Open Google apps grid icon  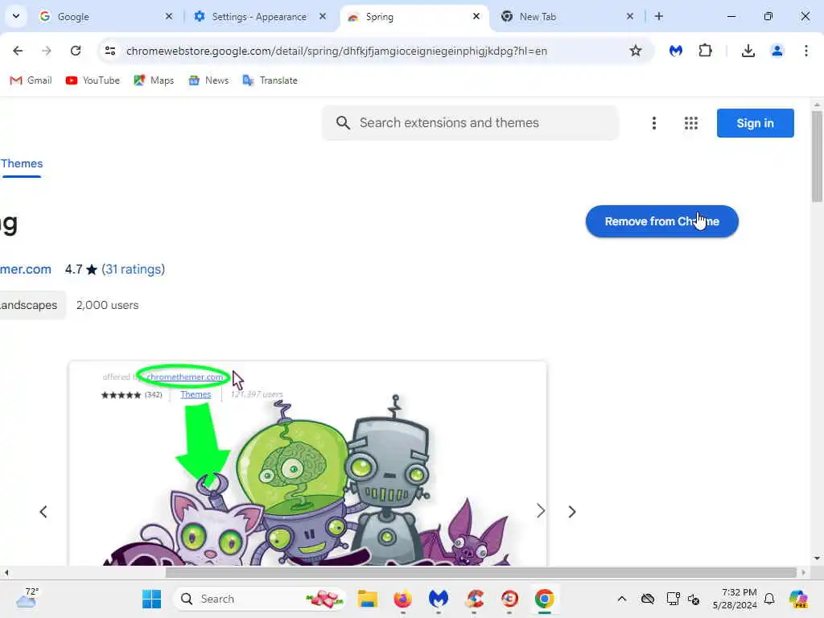[x=691, y=123]
